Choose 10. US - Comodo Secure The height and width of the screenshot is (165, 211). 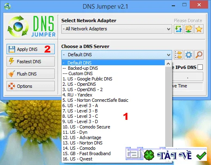(113, 127)
